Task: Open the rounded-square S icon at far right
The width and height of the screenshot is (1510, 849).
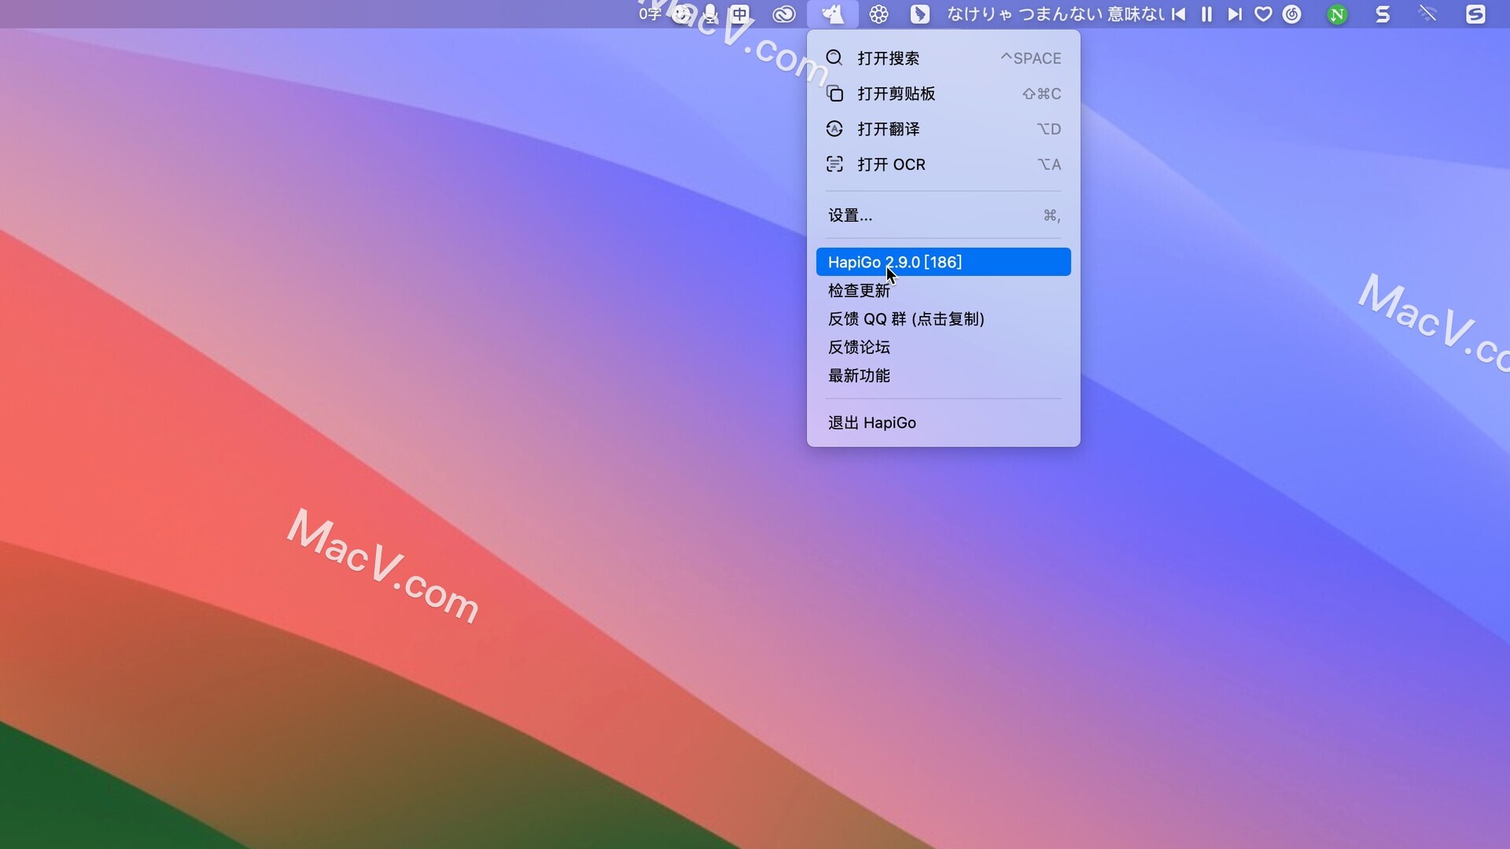Action: [x=1475, y=14]
